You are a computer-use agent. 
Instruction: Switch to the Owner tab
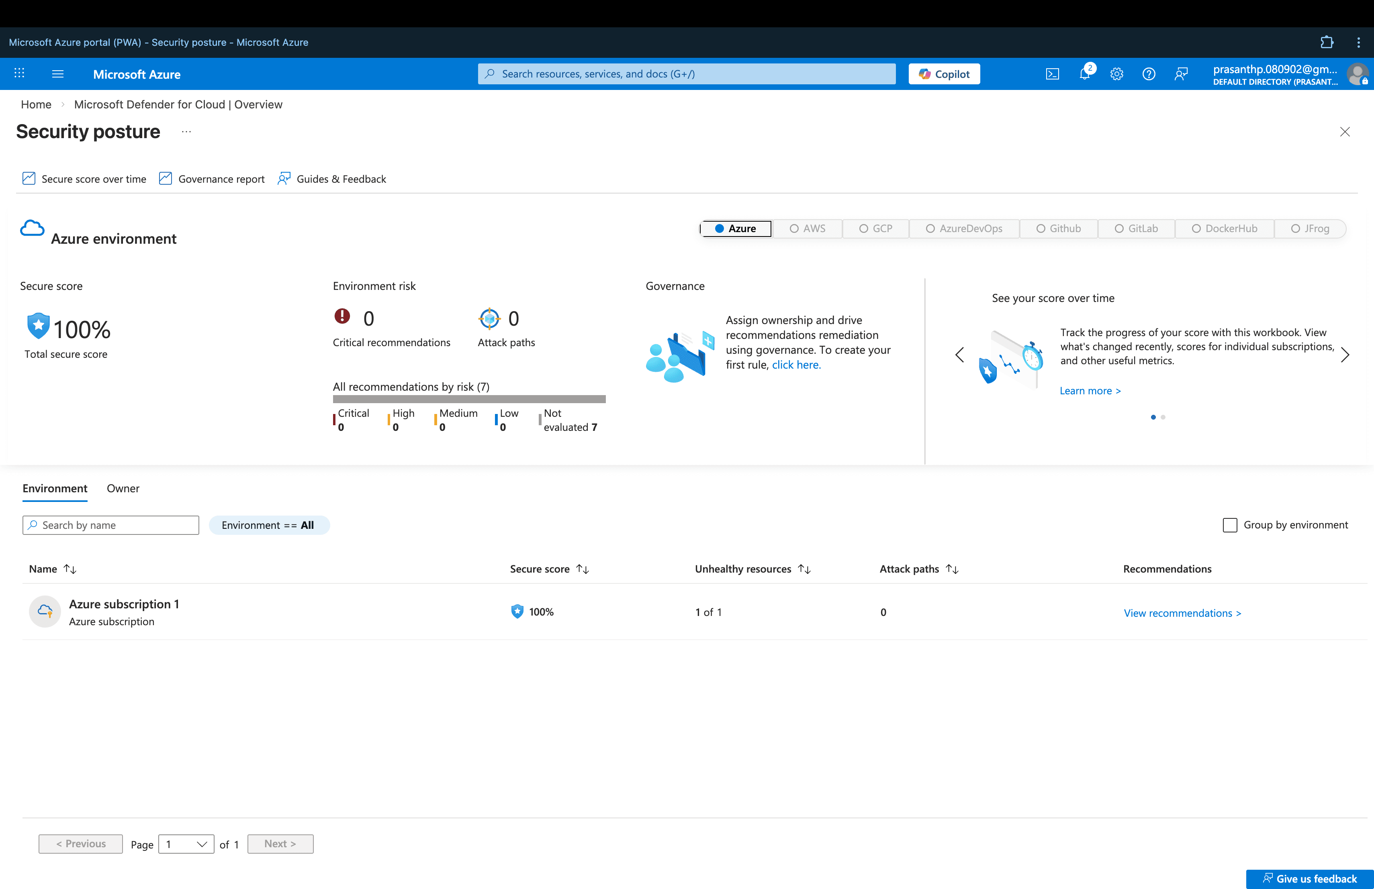(123, 488)
